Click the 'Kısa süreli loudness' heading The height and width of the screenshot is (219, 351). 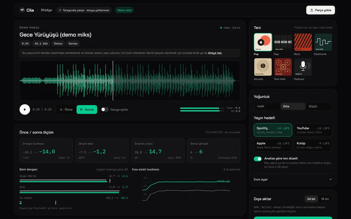(x=146, y=169)
